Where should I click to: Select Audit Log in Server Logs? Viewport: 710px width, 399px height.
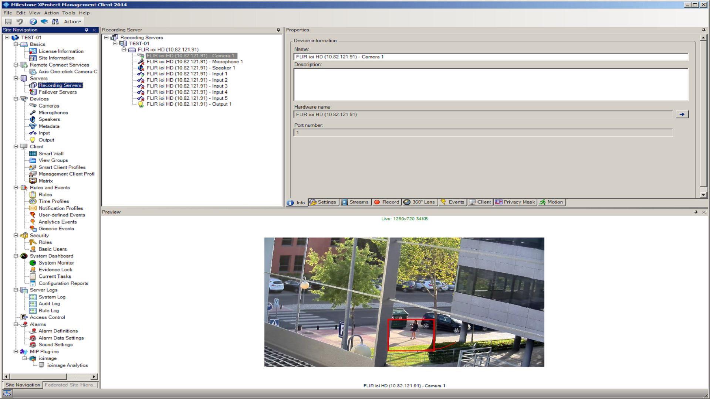pyautogui.click(x=49, y=304)
